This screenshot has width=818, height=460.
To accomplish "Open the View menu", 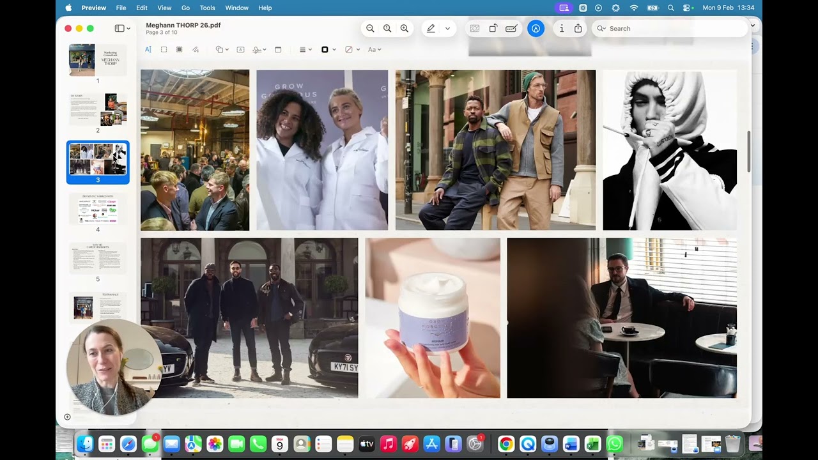I will pyautogui.click(x=164, y=8).
